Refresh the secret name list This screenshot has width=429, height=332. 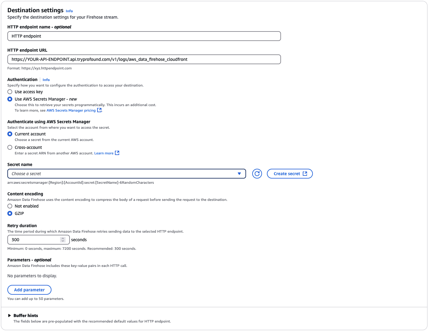pos(257,174)
